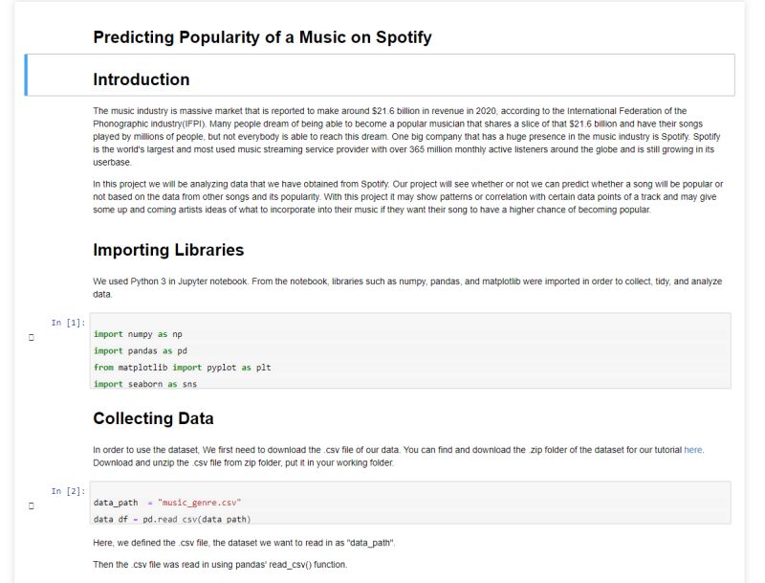This screenshot has height=583, width=765.
Task: Place cursor on the "import pandas as pd" line
Action: [141, 350]
